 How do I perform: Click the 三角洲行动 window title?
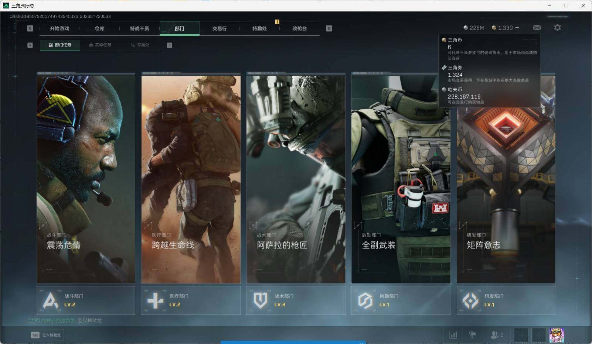pyautogui.click(x=23, y=6)
